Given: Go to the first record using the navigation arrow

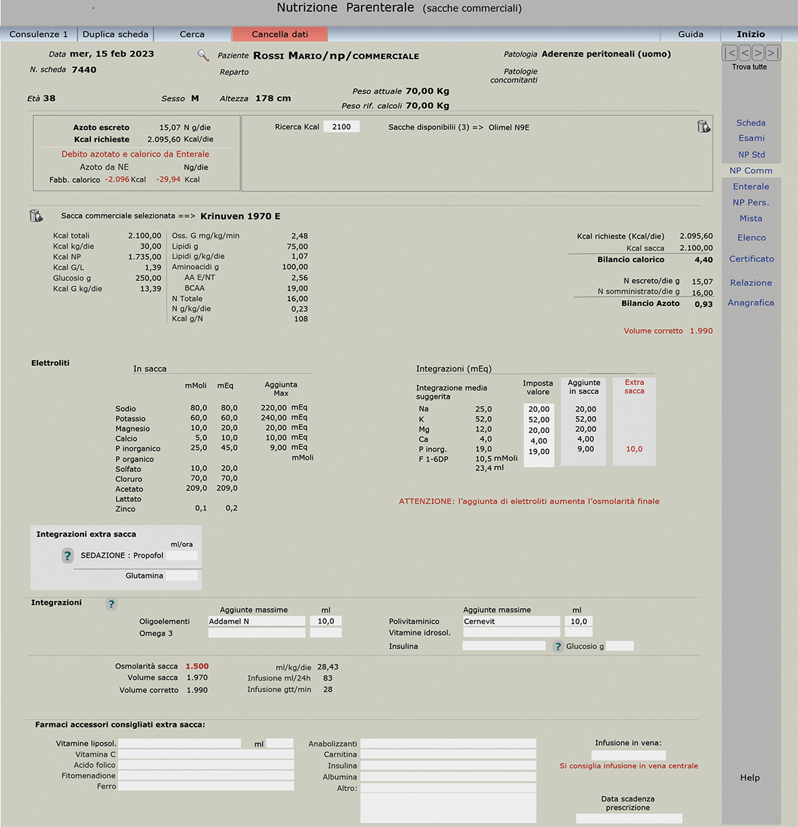Looking at the screenshot, I should pos(729,53).
